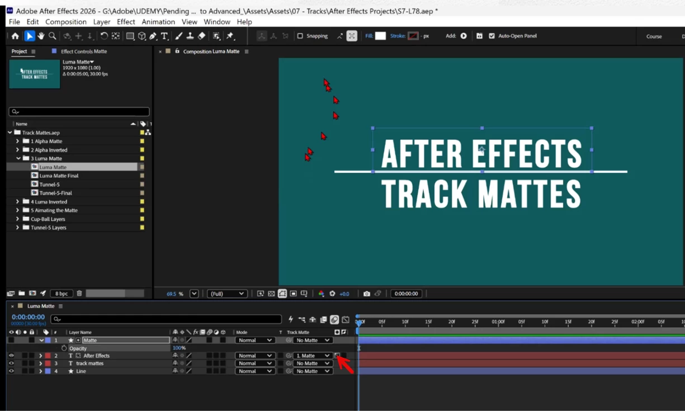The height and width of the screenshot is (411, 685).
Task: Hide the Line layer
Action: pos(11,371)
